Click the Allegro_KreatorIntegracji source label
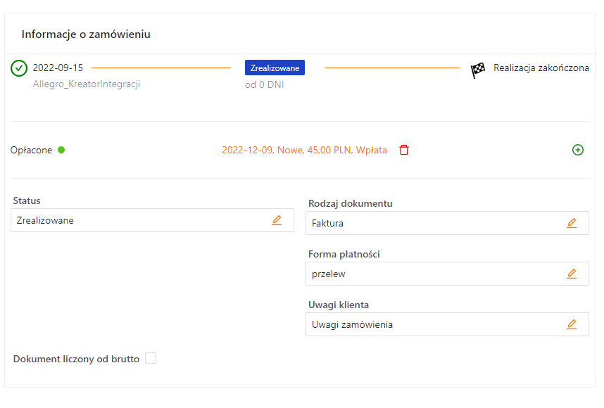Viewport: 604px width, 408px height. point(87,84)
